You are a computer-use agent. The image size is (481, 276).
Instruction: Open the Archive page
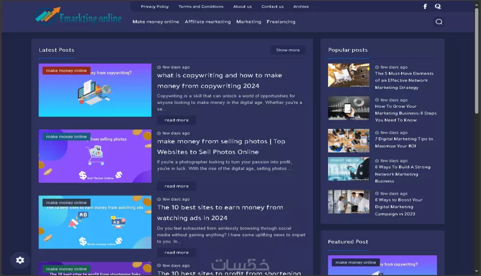tap(301, 6)
